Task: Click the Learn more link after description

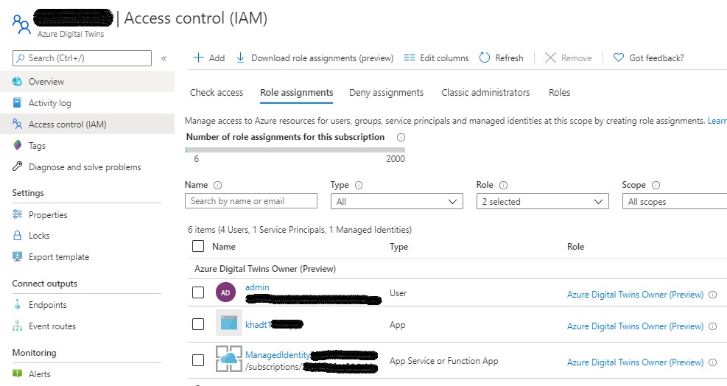Action: tap(717, 121)
